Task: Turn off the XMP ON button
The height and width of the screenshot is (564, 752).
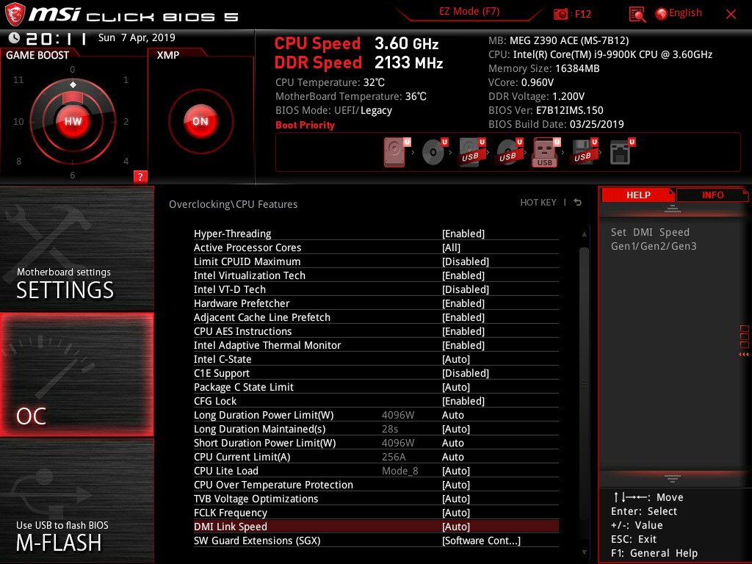Action: [x=200, y=121]
